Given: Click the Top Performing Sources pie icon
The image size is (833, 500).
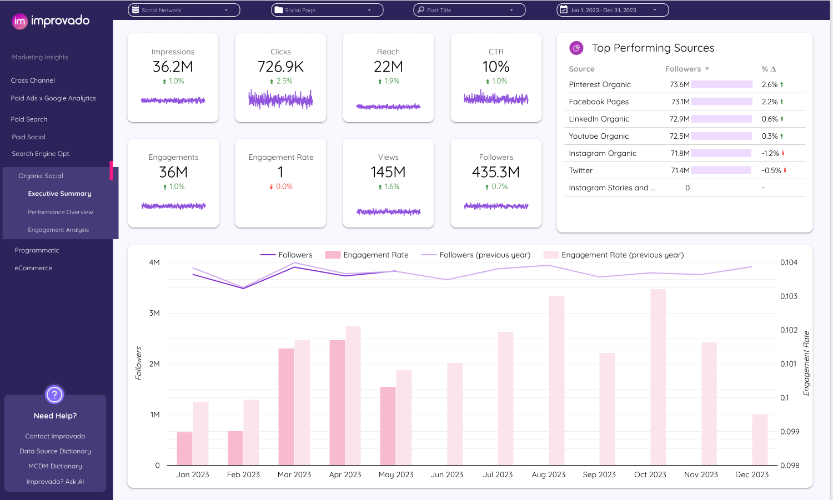Looking at the screenshot, I should [576, 48].
